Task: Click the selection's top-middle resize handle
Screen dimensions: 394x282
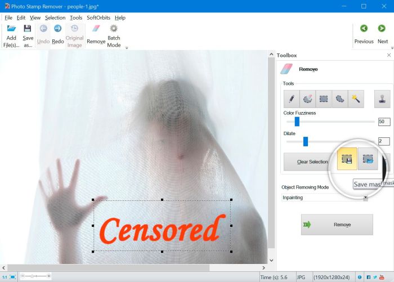Action: (162, 200)
